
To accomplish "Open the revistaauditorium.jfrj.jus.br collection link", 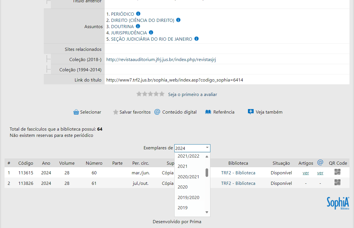I will click(161, 60).
